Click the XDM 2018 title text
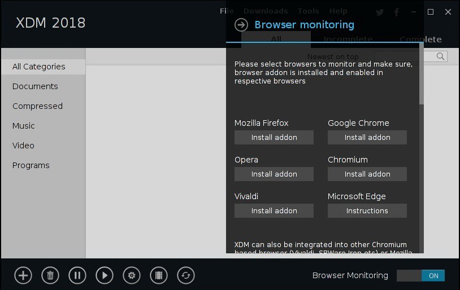Screen dimensions: 460x290 50,23
